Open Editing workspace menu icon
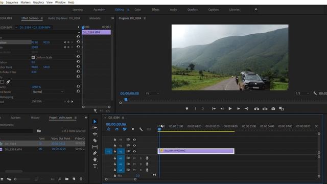The width and height of the screenshot is (327, 184). (x=128, y=10)
